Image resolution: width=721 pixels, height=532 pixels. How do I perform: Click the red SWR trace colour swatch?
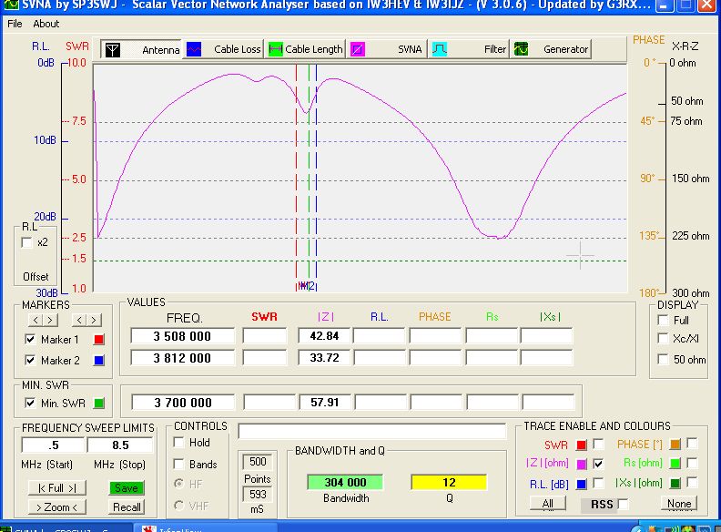coord(581,445)
